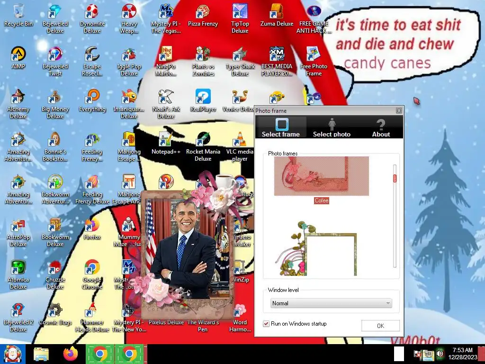The image size is (485, 364).
Task: Launch Pizza Frenzy desktop icon
Action: (203, 16)
